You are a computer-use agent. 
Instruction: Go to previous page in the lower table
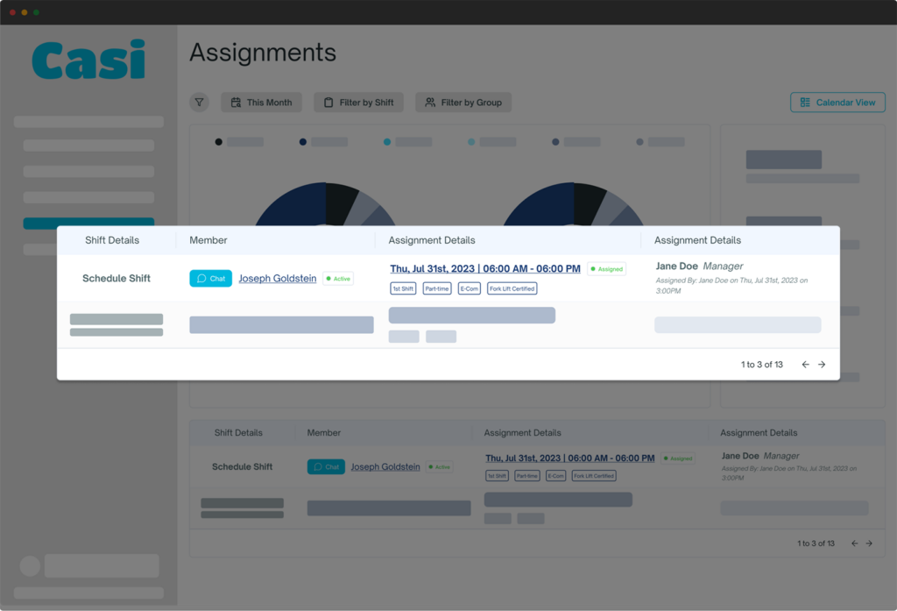[x=855, y=544]
